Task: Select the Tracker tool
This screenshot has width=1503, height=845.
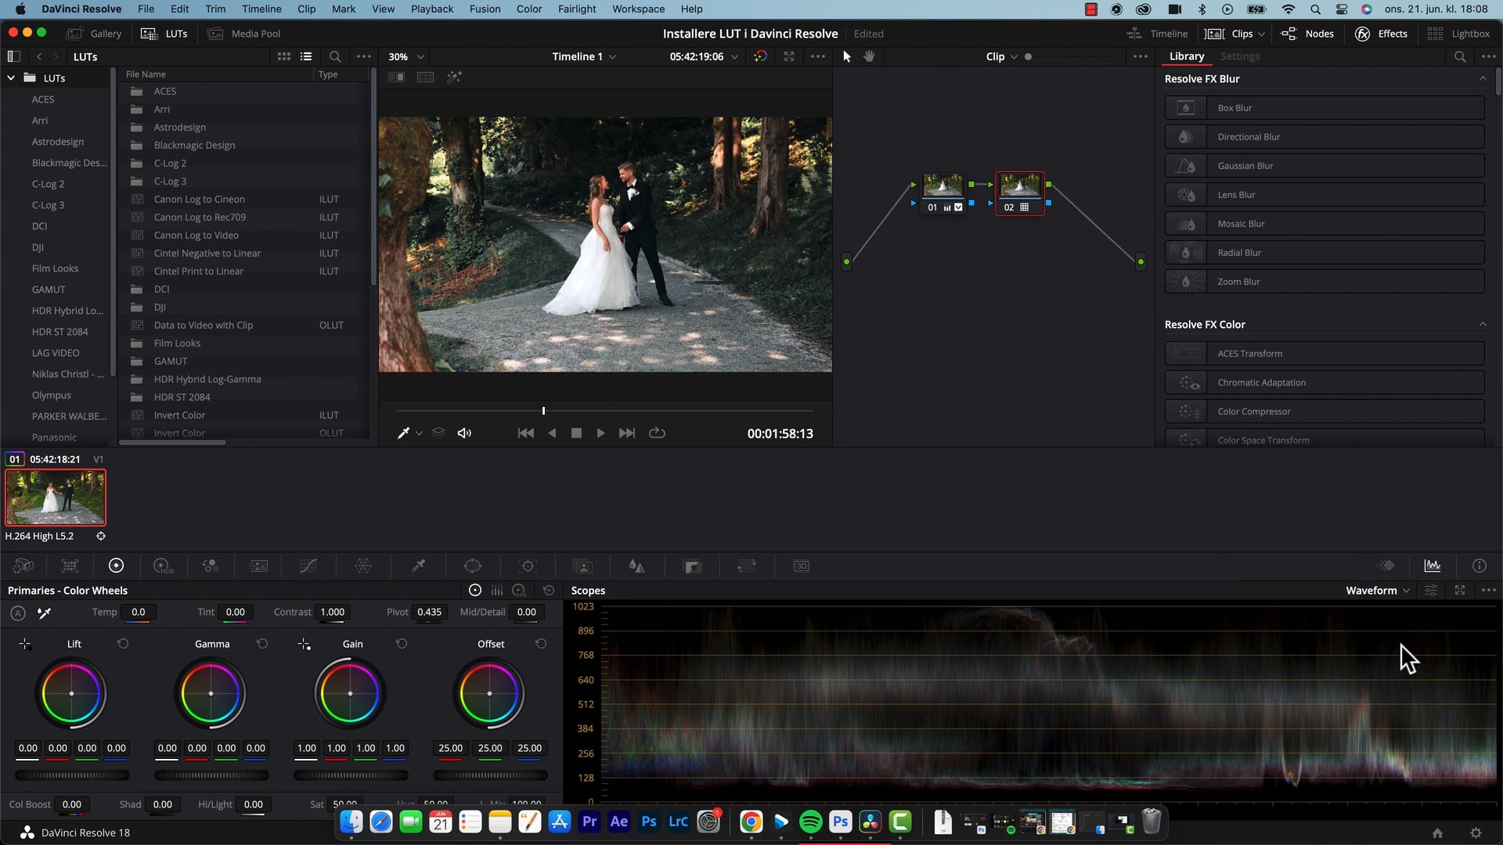Action: [x=529, y=566]
